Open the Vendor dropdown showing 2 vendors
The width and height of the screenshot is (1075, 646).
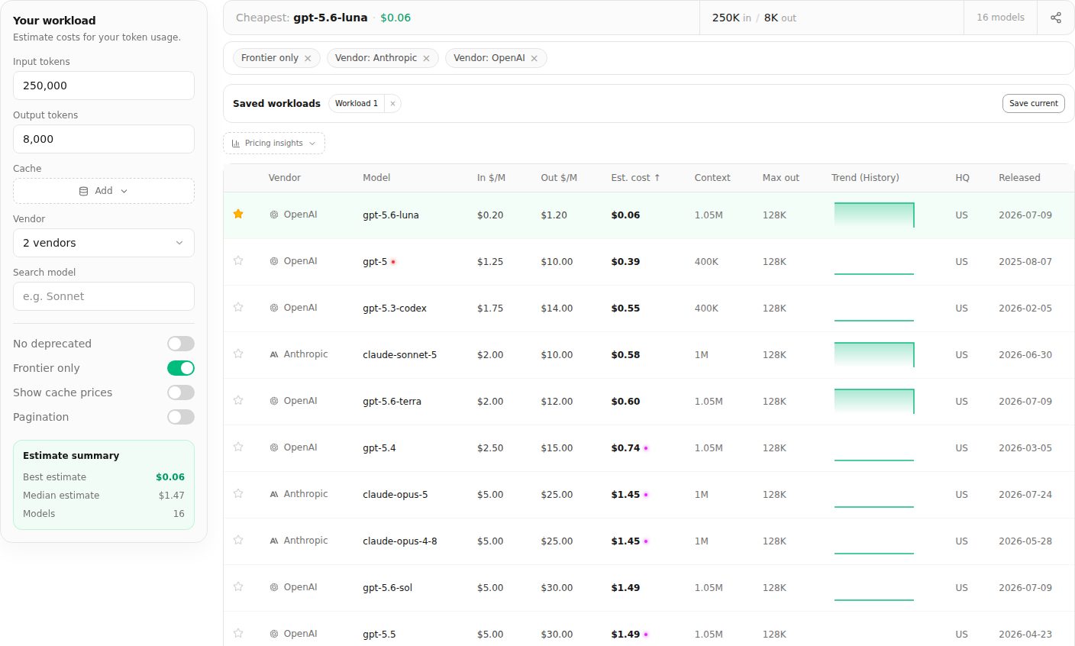tap(104, 243)
